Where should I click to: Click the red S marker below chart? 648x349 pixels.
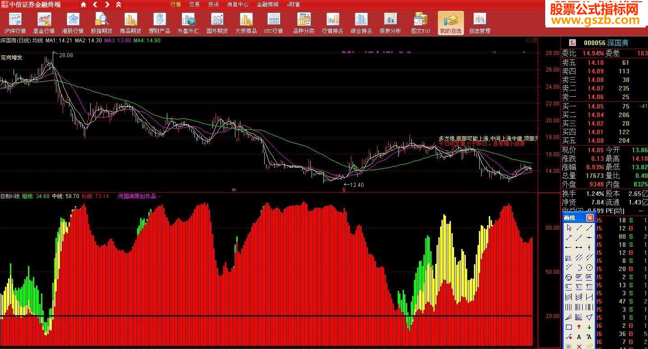(344, 190)
